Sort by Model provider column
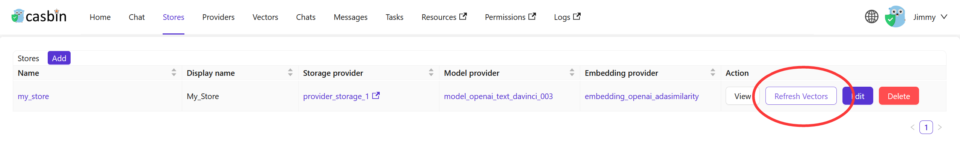This screenshot has height=158, width=960. coord(572,73)
